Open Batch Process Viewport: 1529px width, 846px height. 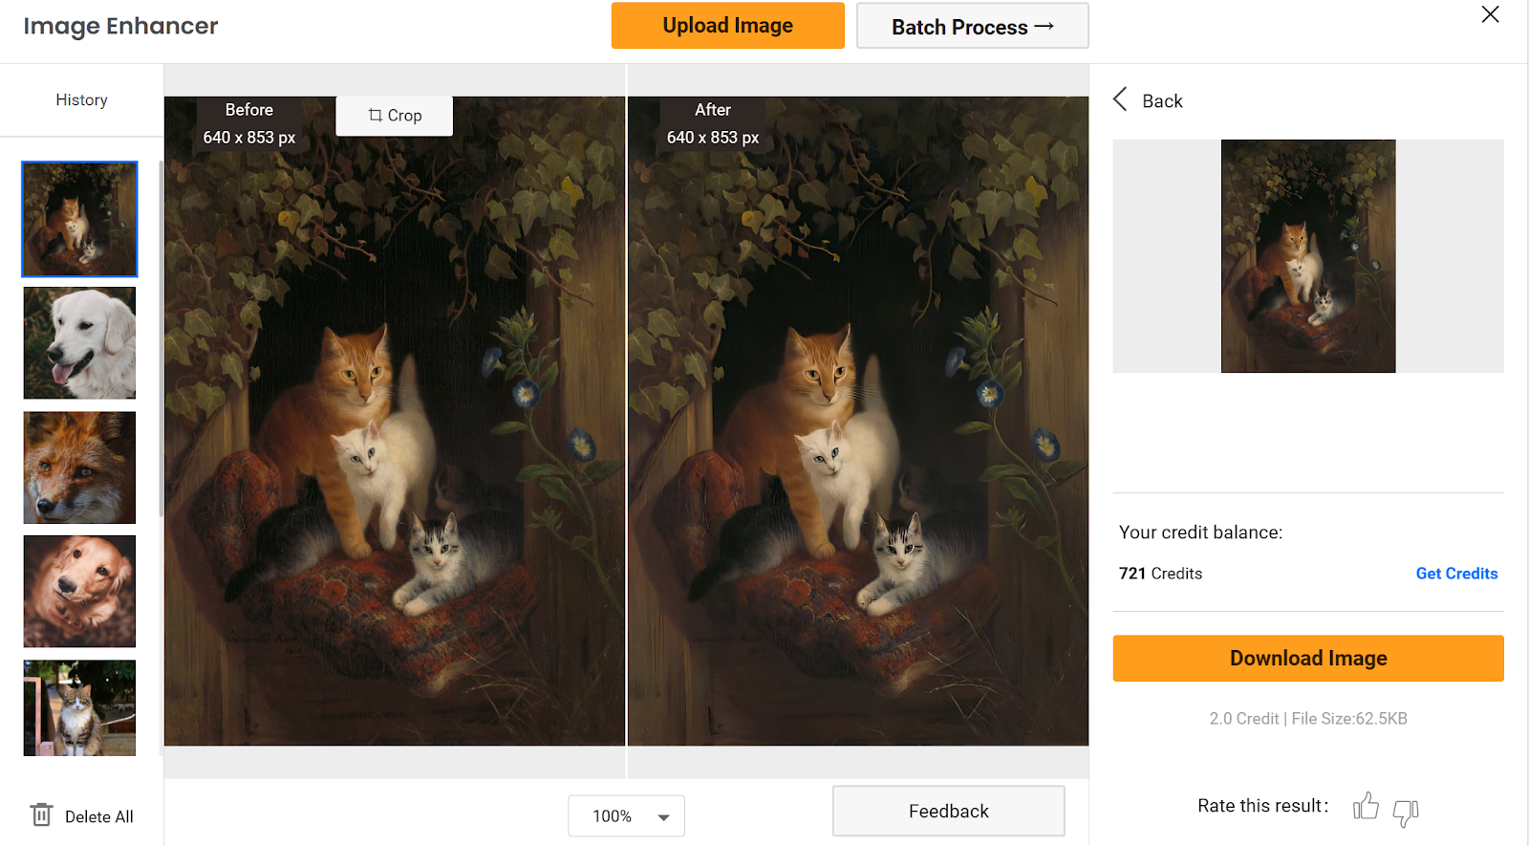pos(972,27)
